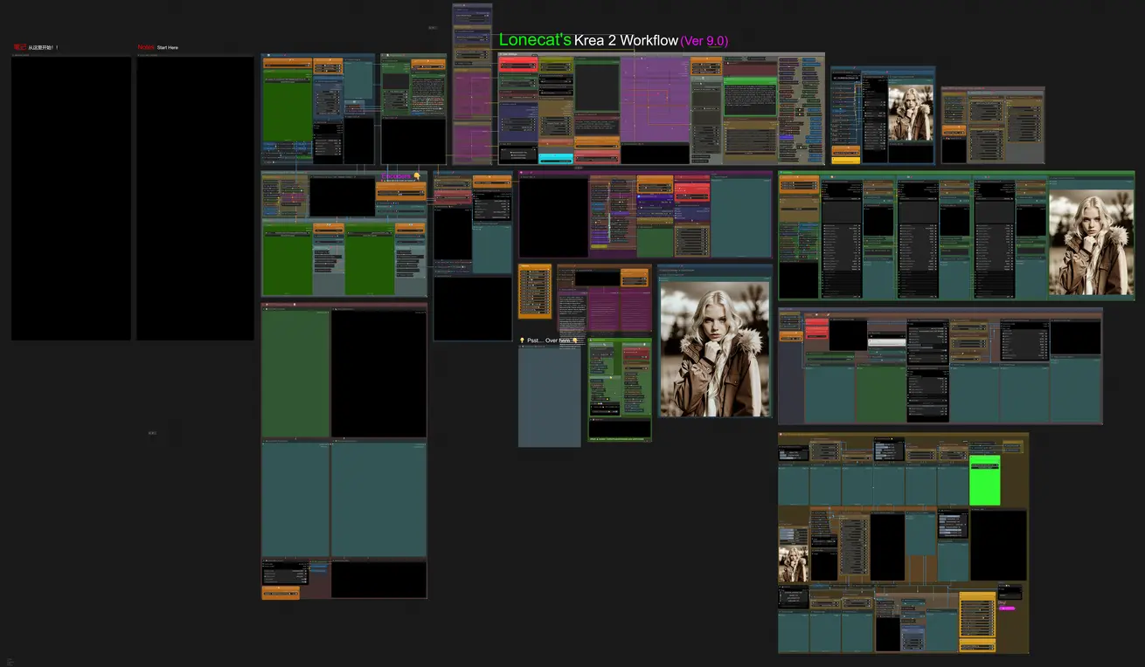Click the green "Lonecat's" title text
This screenshot has width=1145, height=667.
click(535, 40)
